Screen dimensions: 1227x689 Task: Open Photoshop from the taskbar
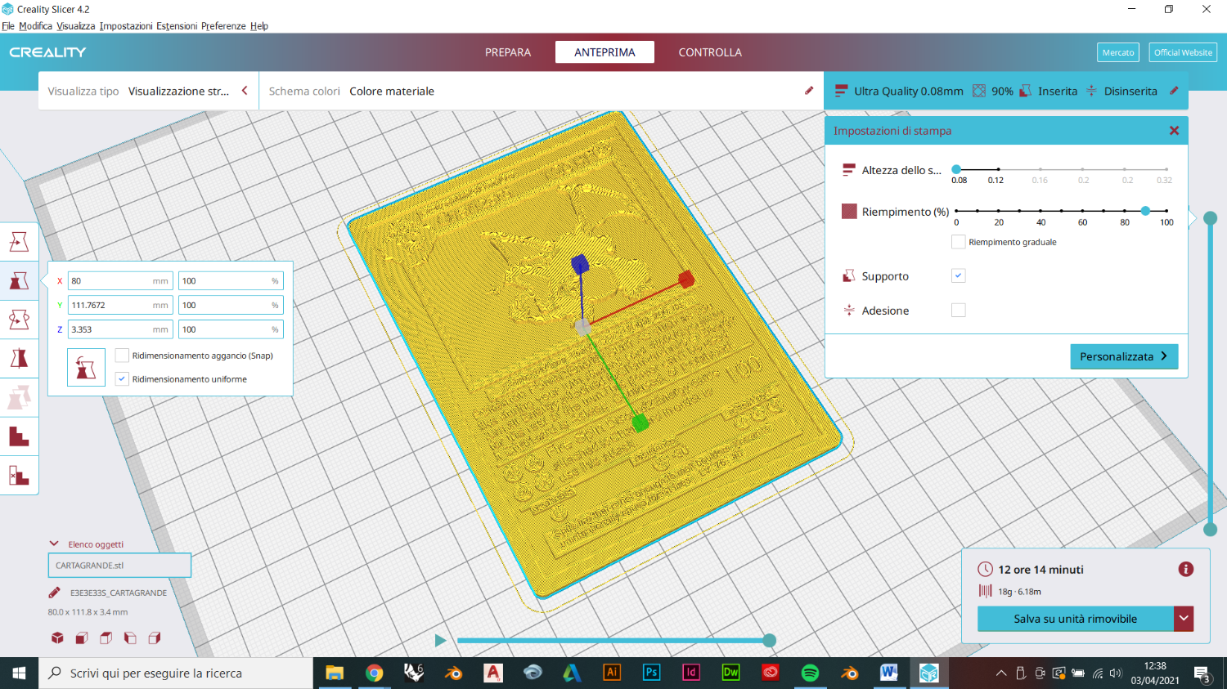(651, 673)
